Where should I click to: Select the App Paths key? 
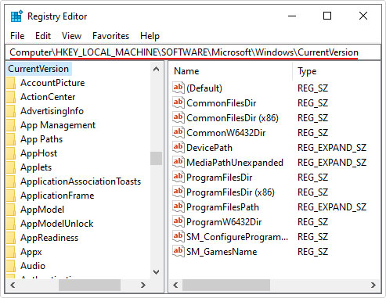click(41, 139)
